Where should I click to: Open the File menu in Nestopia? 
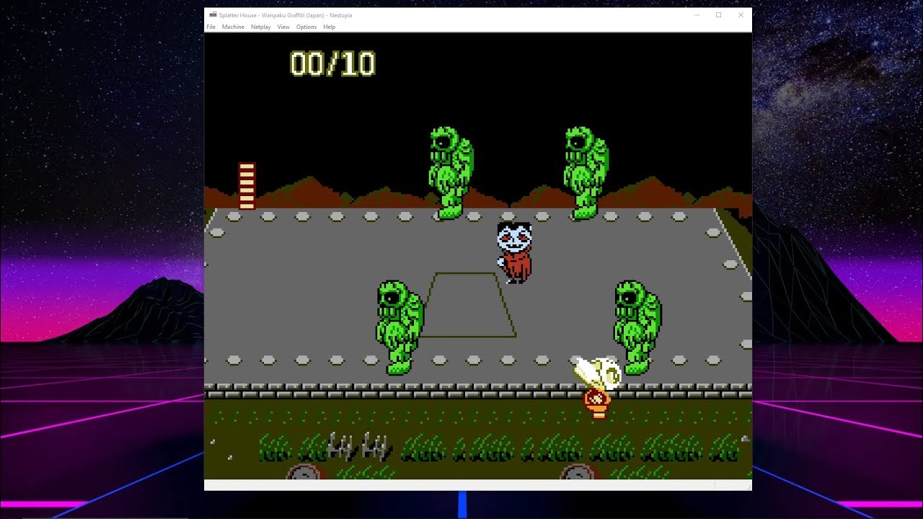(x=211, y=27)
